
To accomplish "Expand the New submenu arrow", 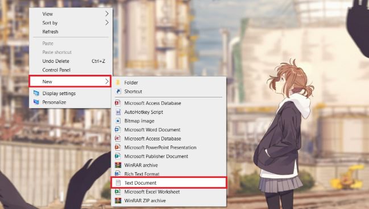I will tap(107, 82).
